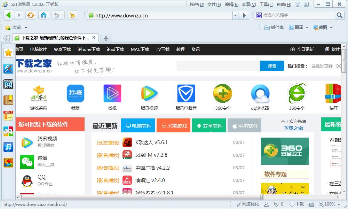
Task: Click the 微视 app icon
Action: click(x=112, y=93)
